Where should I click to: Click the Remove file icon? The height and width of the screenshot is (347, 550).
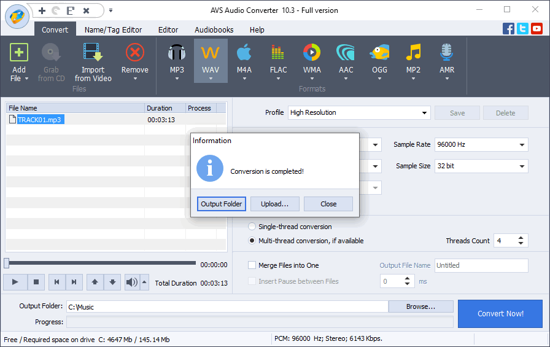tap(135, 53)
